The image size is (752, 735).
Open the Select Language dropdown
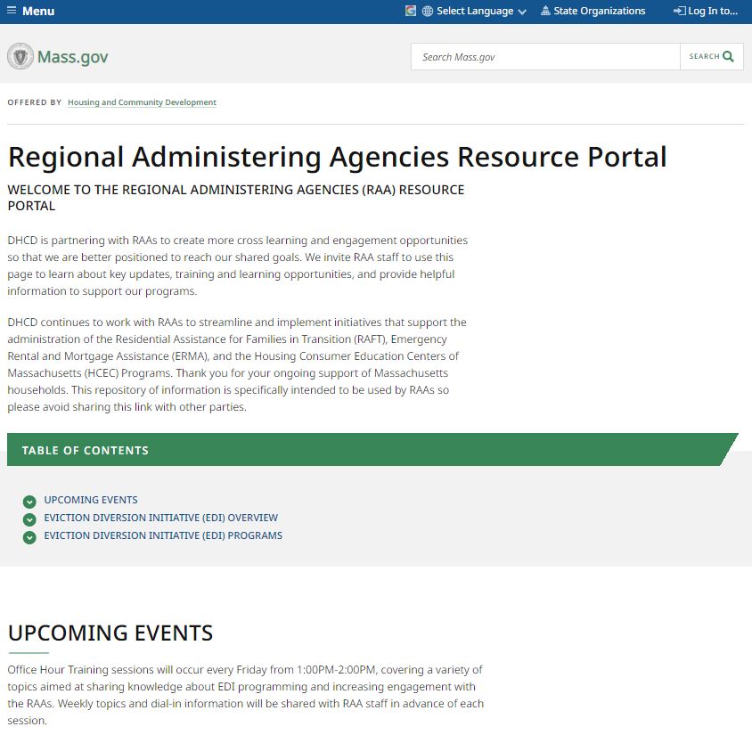click(x=474, y=11)
